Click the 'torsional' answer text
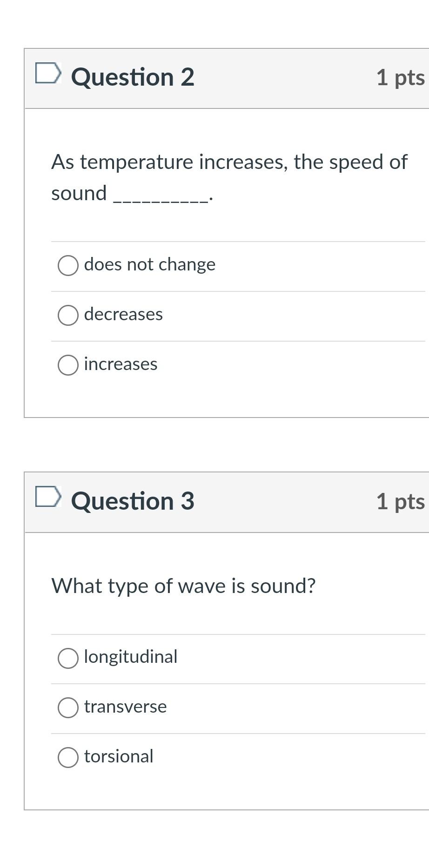The height and width of the screenshot is (849, 429). click(x=119, y=757)
